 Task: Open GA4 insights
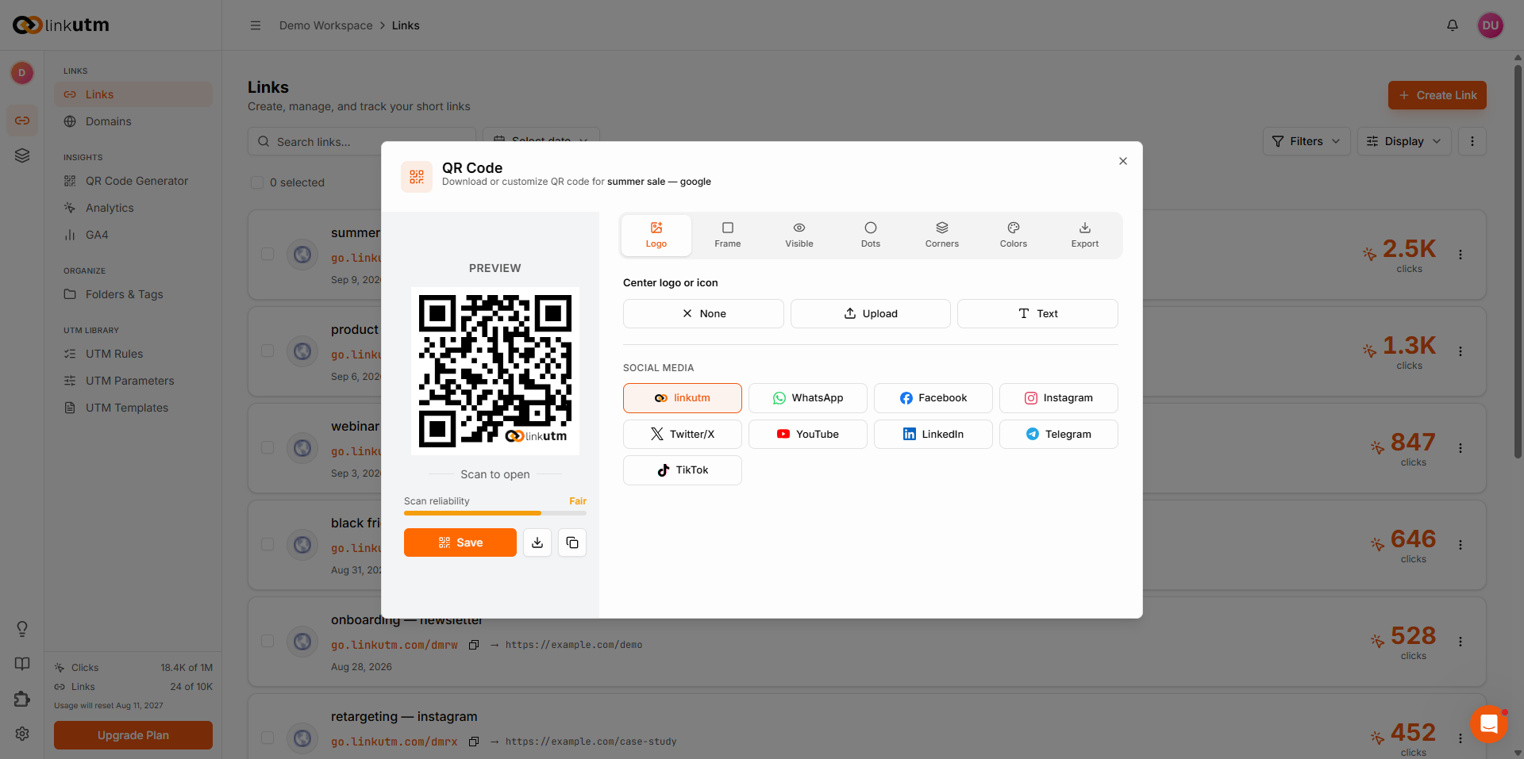coord(133,235)
